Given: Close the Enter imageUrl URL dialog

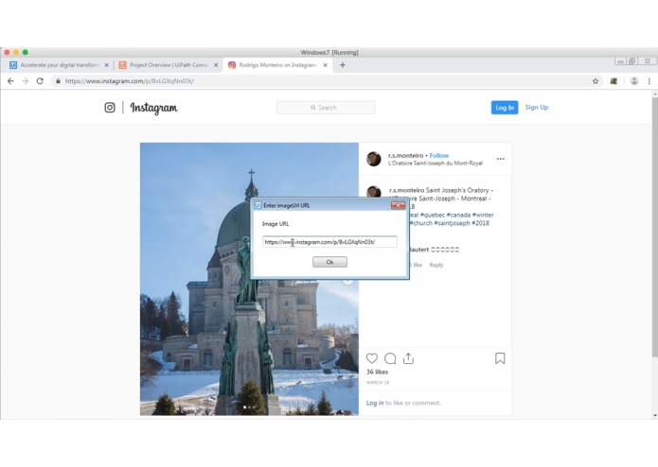Looking at the screenshot, I should pyautogui.click(x=399, y=205).
